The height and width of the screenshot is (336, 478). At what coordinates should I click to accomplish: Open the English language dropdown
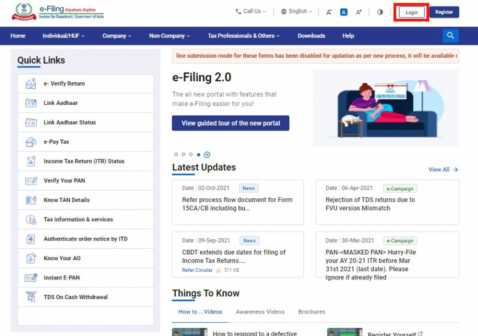pos(296,12)
